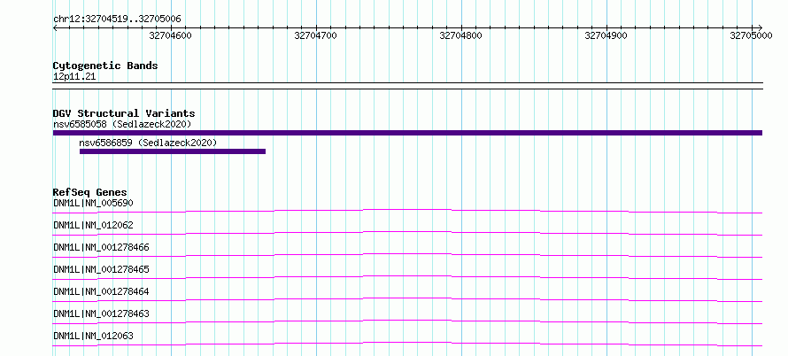Screen dimensions: 788x356
Task: Open transcript DNM1L|NM_001278463
Action: 101,313
